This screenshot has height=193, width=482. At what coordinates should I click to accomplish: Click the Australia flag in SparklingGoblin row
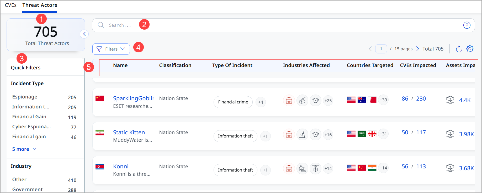click(362, 100)
